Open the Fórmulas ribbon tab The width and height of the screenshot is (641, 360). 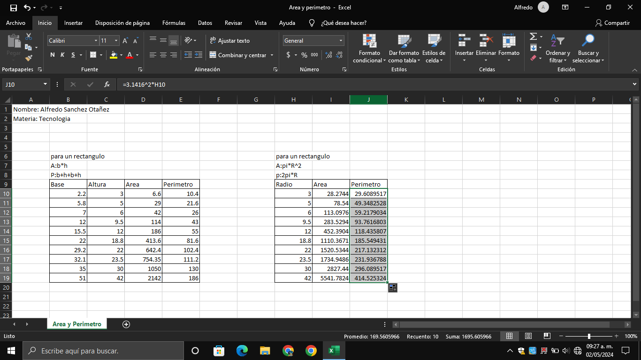click(174, 22)
